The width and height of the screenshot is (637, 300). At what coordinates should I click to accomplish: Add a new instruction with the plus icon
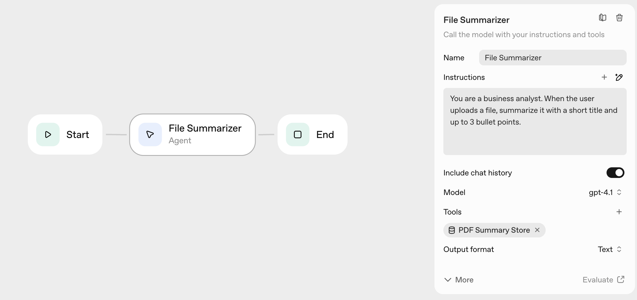point(604,77)
